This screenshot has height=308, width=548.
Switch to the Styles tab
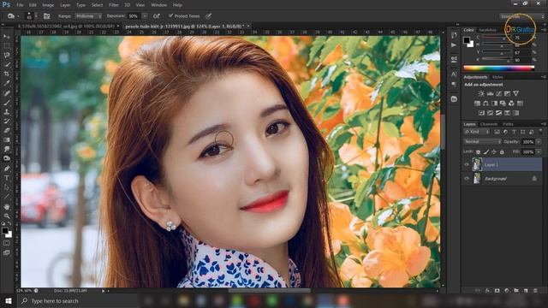click(497, 77)
